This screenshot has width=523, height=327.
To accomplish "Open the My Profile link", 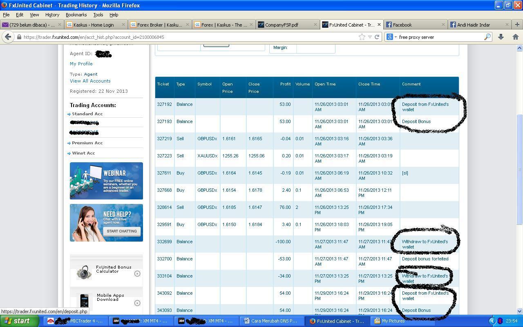I will [81, 64].
